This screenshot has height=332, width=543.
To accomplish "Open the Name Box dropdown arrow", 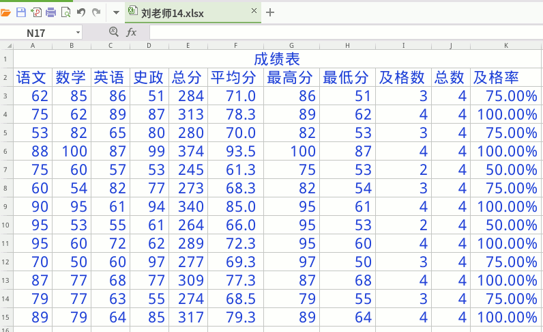I will (78, 33).
